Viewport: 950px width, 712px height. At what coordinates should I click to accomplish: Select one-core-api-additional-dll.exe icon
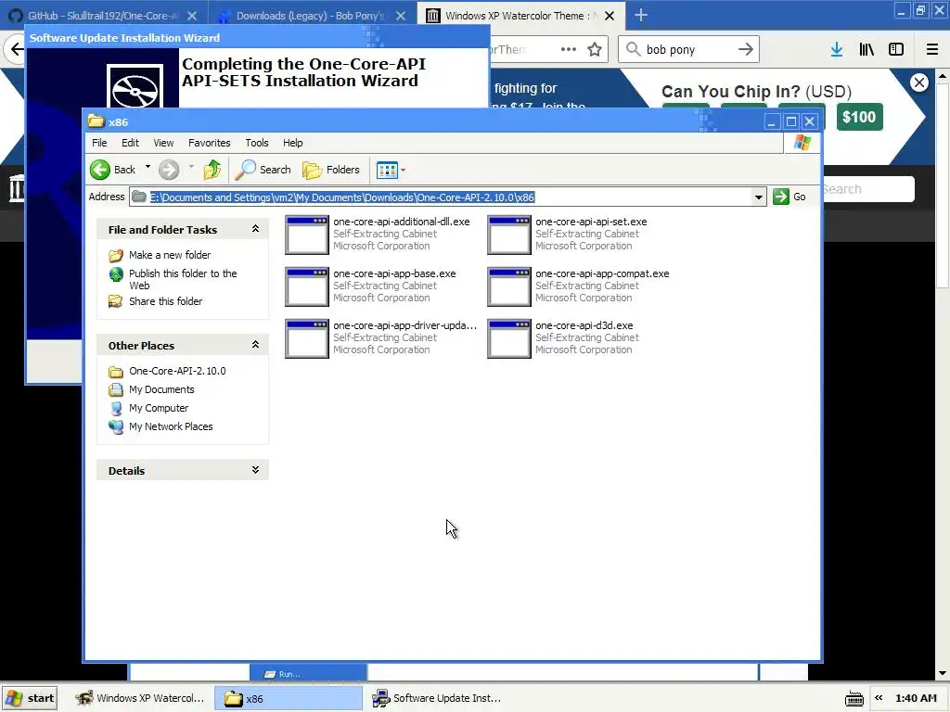[306, 235]
